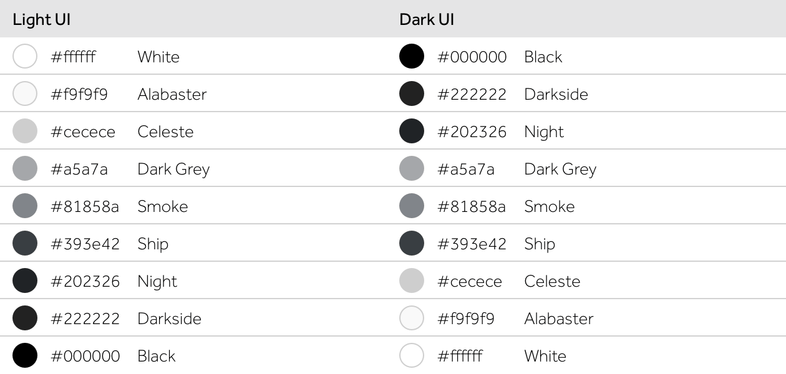Viewport: 786px width, 374px height.
Task: Select the Alabaster swatch under Light UI
Action: (x=25, y=93)
